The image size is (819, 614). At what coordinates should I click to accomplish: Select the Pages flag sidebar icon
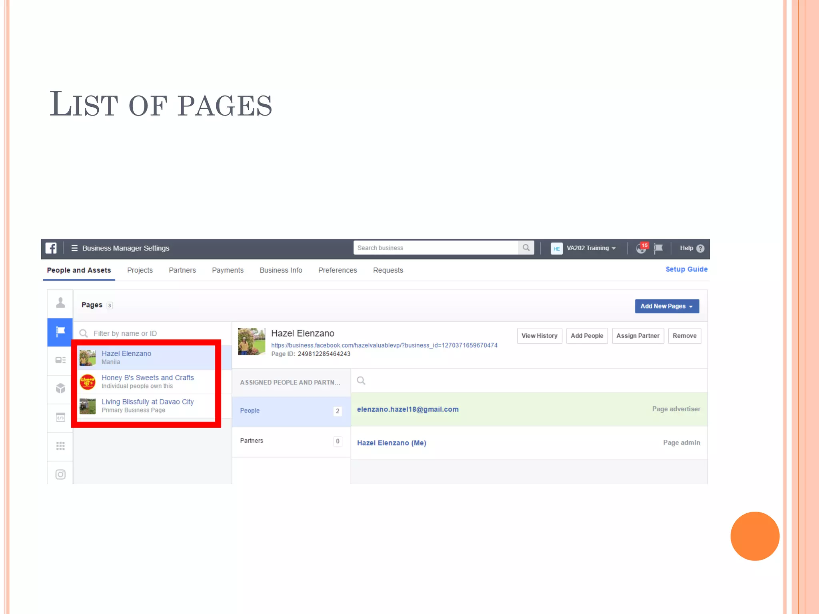click(x=60, y=332)
